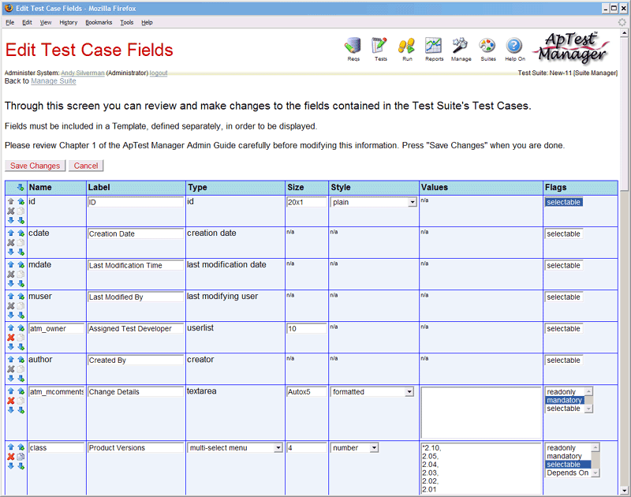Click the ApTest Manager logo

click(571, 47)
